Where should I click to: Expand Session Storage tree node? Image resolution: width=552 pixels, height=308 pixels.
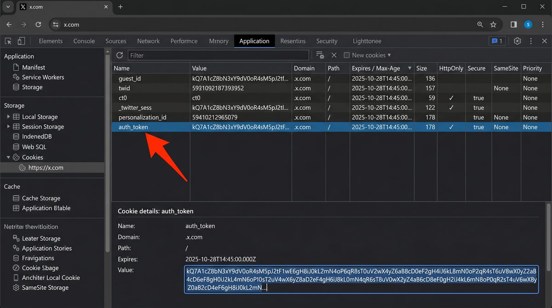coord(8,127)
